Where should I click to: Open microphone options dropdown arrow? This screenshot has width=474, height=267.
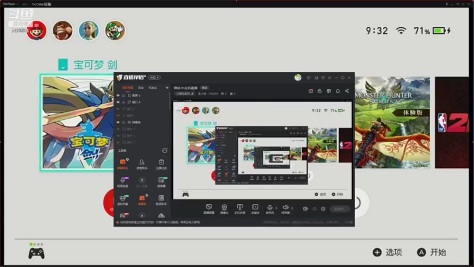pyautogui.click(x=276, y=208)
